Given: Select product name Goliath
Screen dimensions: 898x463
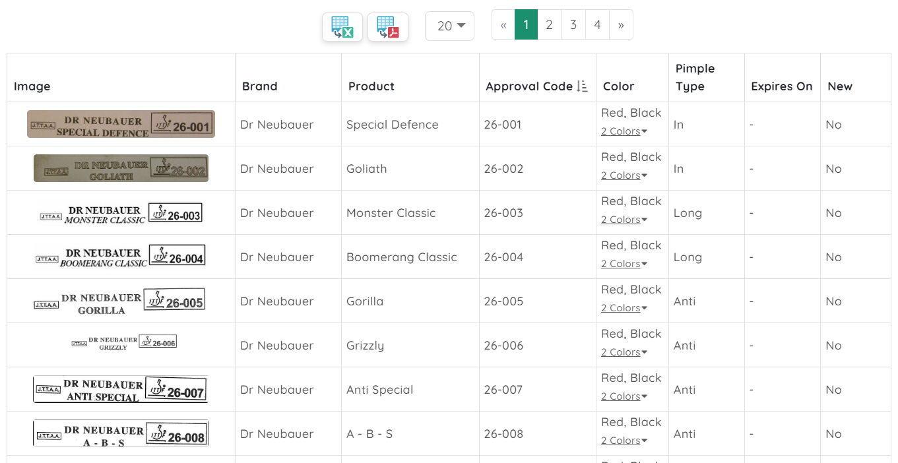Looking at the screenshot, I should [367, 169].
